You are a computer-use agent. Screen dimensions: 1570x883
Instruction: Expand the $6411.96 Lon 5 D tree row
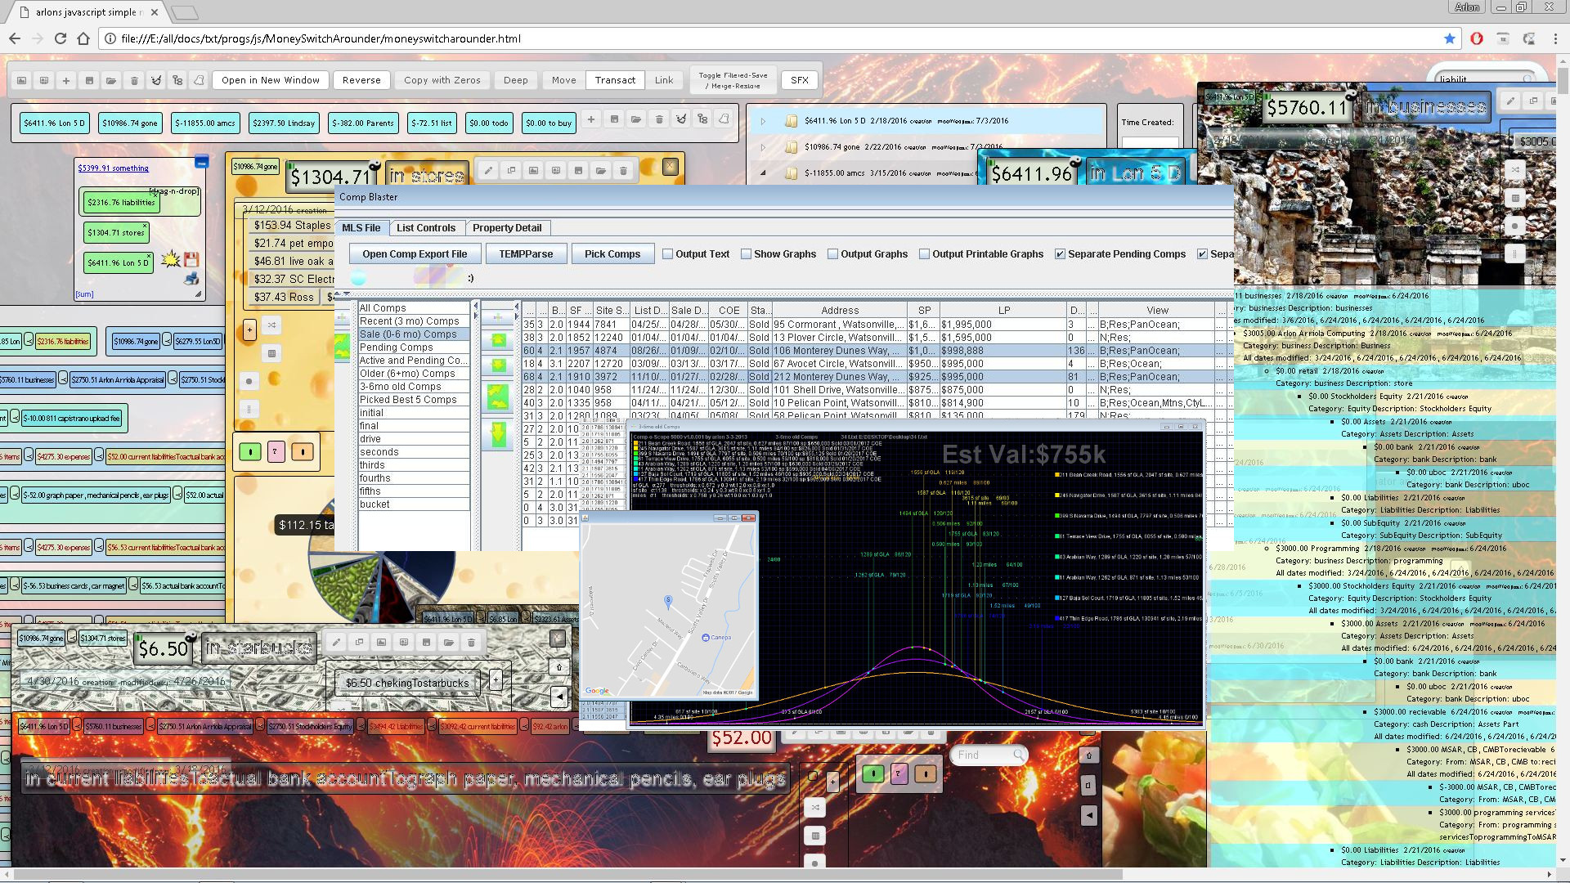(763, 121)
